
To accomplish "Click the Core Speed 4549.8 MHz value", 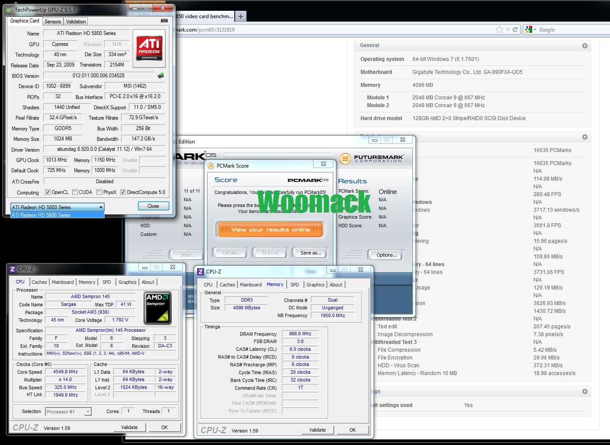I will (x=66, y=372).
